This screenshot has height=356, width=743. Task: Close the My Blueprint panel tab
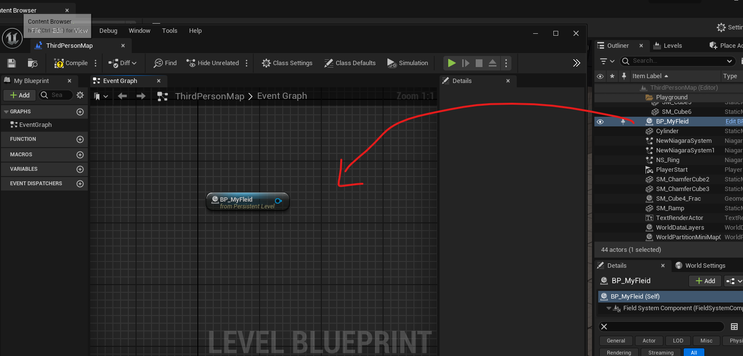[69, 81]
